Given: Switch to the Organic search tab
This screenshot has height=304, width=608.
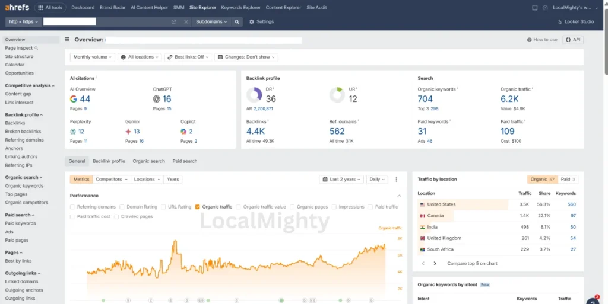Looking at the screenshot, I should click(148, 161).
